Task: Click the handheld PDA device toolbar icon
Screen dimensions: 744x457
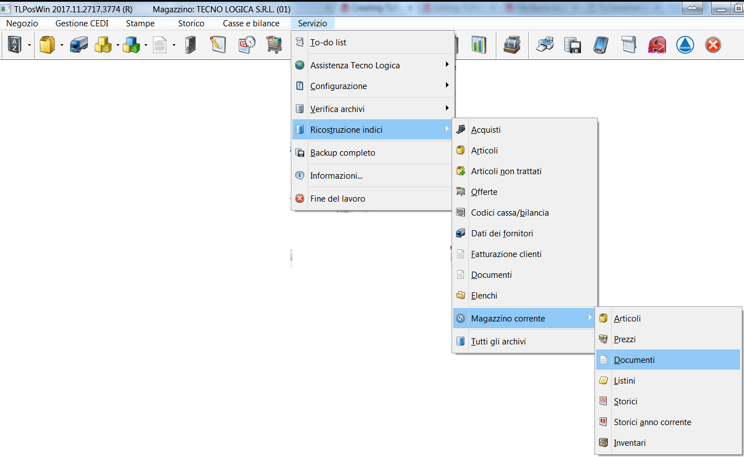Action: [x=601, y=45]
